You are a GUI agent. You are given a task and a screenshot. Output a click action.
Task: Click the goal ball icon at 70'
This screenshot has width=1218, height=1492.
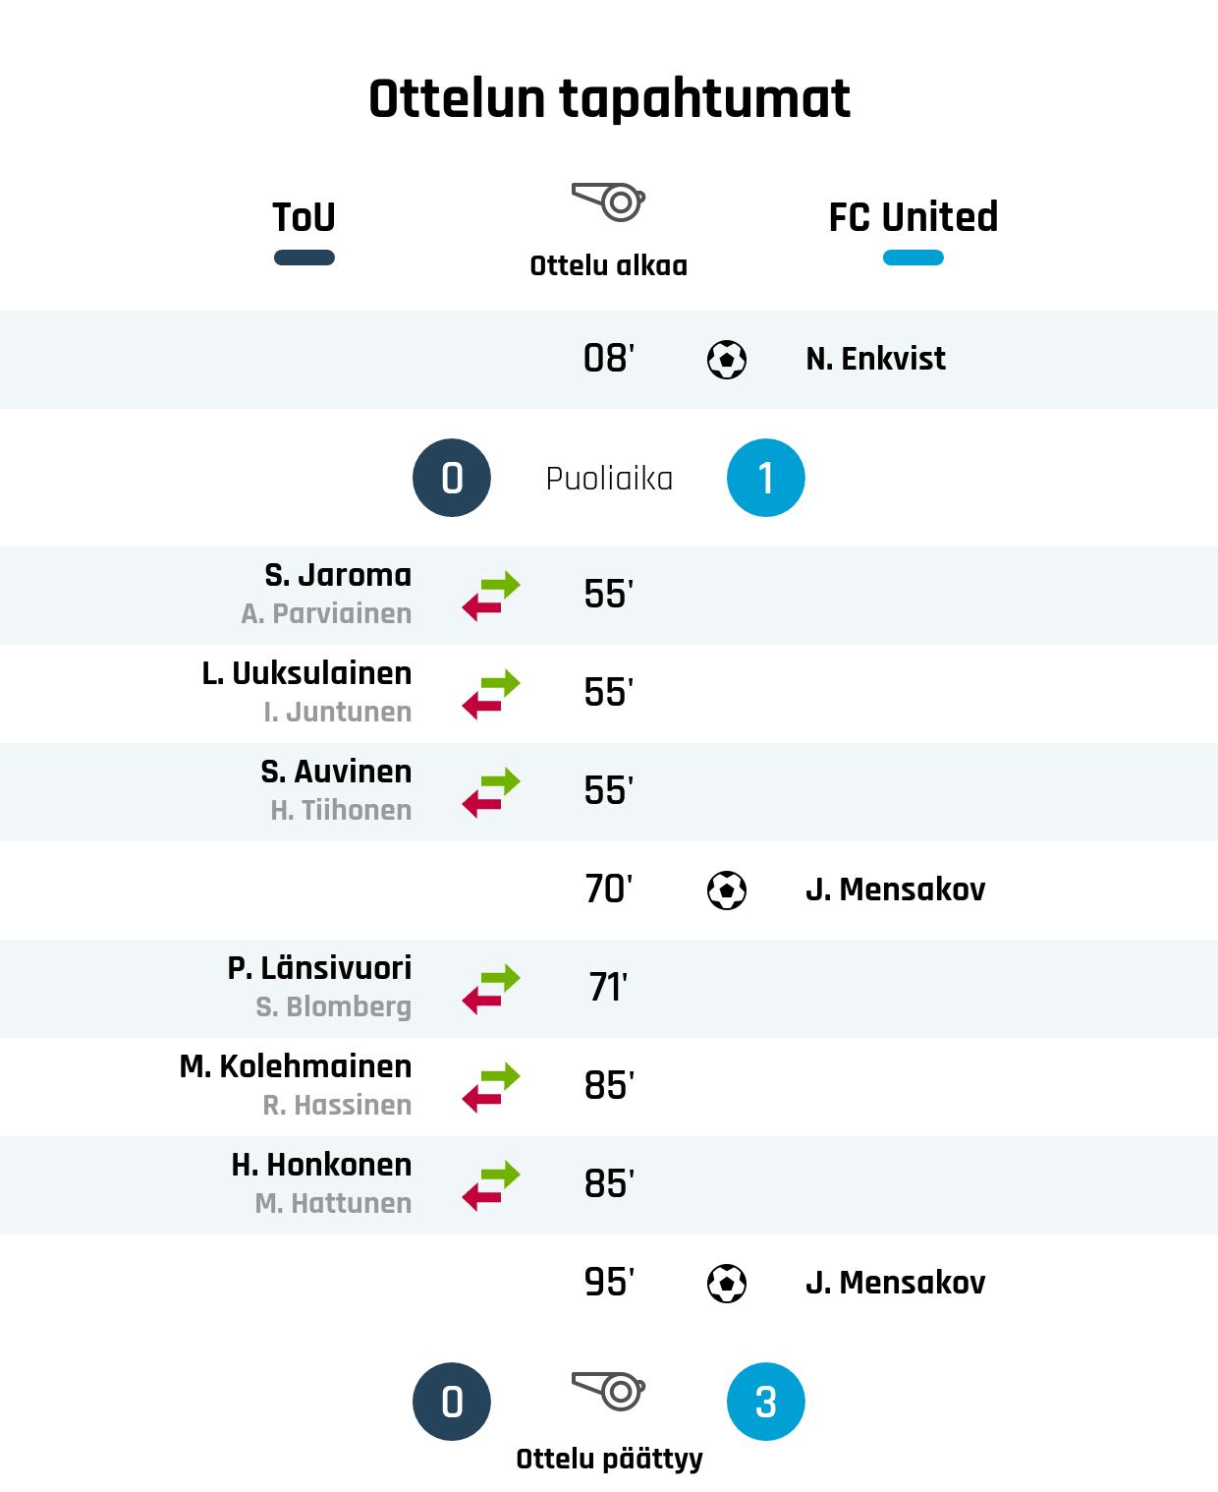point(727,889)
